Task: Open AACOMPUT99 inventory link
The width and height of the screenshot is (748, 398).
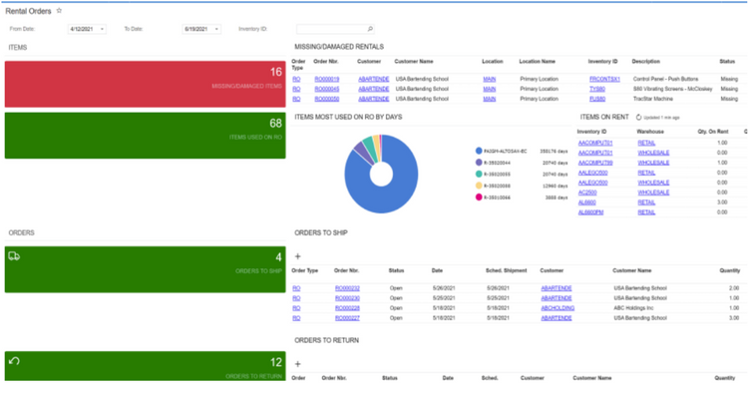Action: 595,163
